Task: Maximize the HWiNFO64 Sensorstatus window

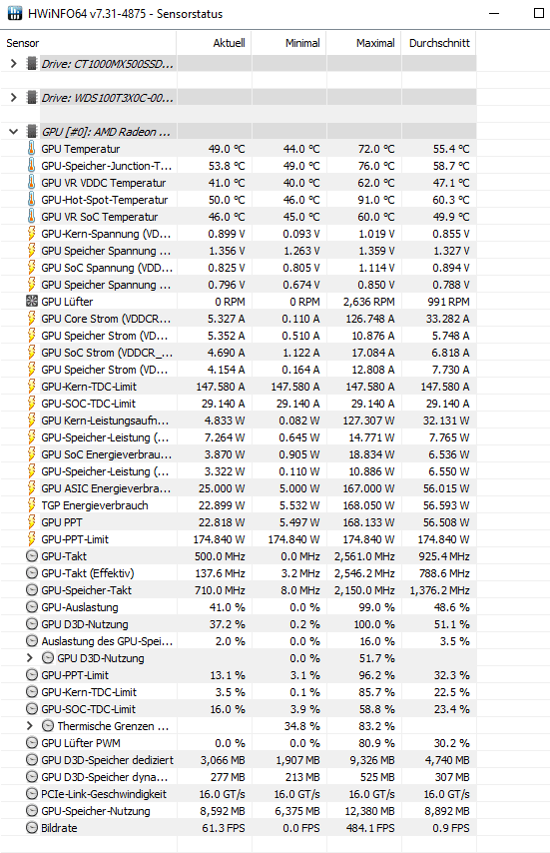Action: click(x=539, y=13)
